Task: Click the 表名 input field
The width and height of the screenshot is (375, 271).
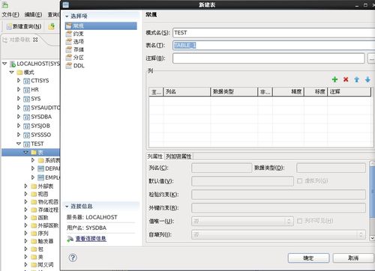Action: (x=274, y=45)
